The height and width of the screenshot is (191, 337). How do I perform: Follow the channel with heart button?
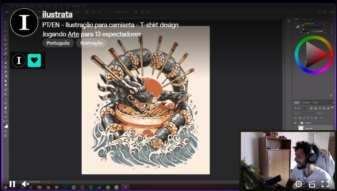pos(34,60)
